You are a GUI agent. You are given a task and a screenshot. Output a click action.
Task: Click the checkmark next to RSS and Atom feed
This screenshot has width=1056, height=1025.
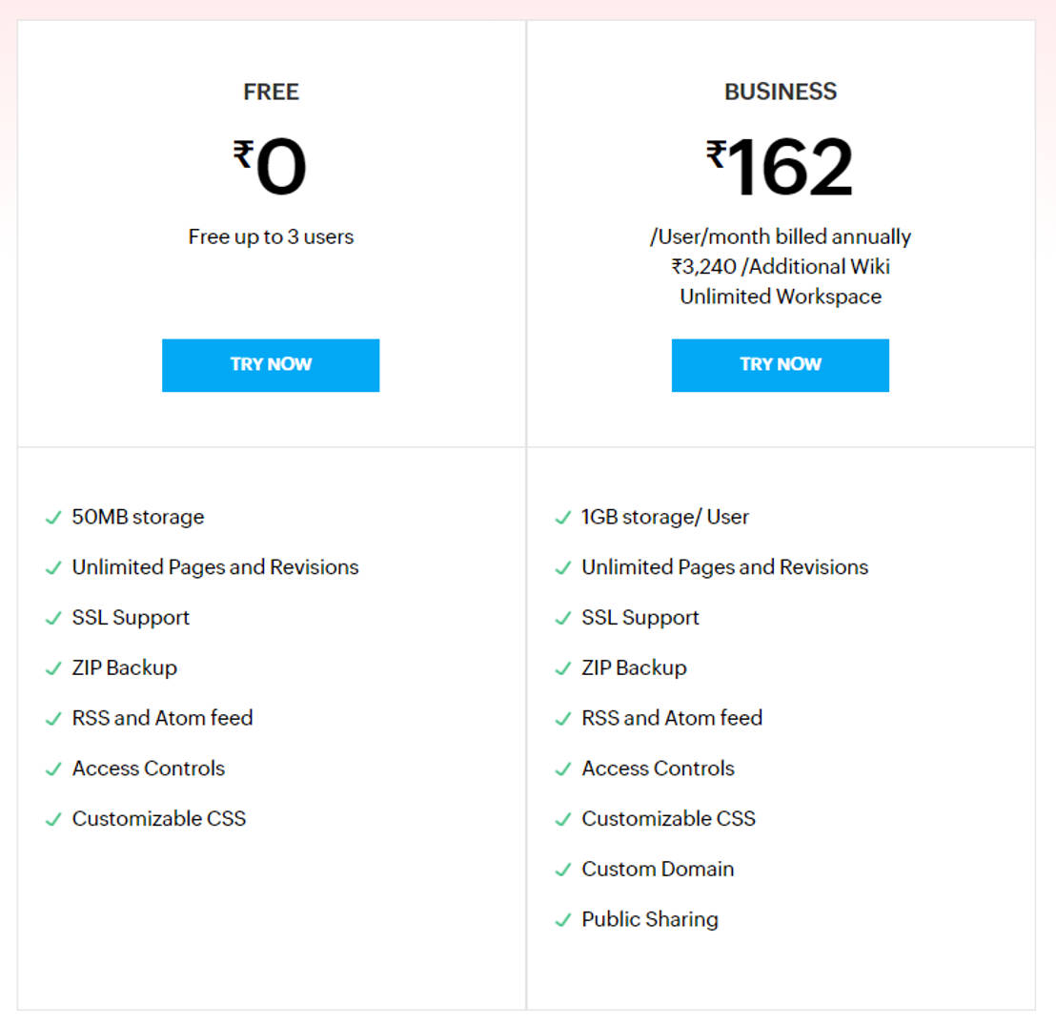point(53,718)
